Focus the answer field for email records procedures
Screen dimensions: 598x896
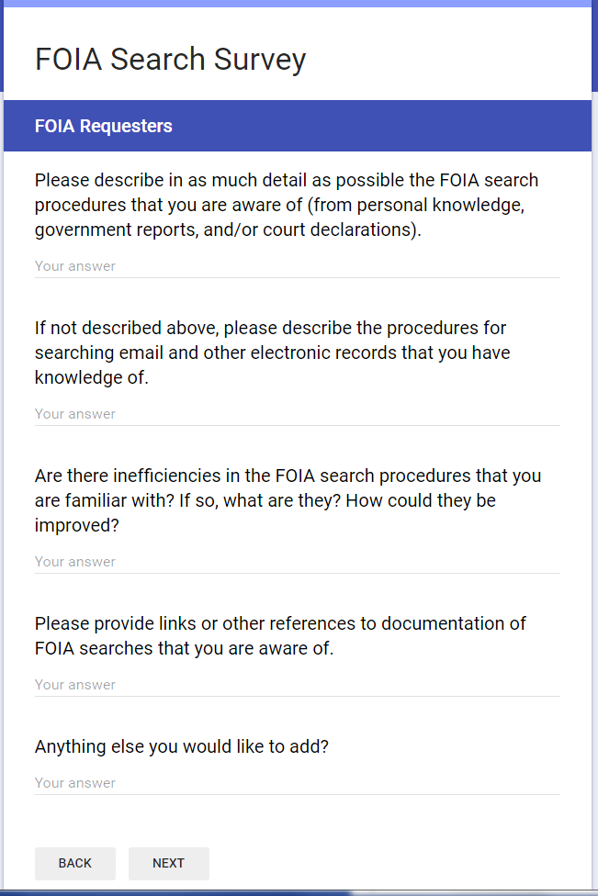pos(297,414)
